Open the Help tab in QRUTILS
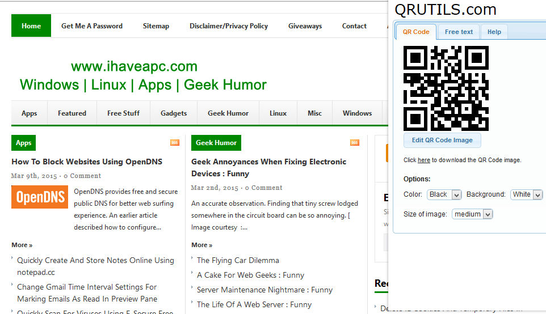The height and width of the screenshot is (314, 546). (494, 32)
